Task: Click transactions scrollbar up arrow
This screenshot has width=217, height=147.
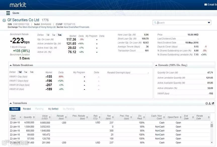Action: 212,122
